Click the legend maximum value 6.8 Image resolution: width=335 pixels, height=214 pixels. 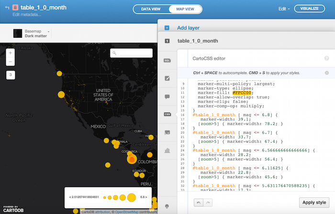[144, 197]
